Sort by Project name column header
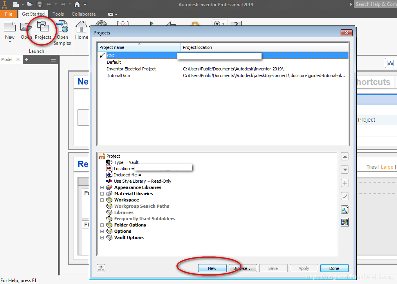 tap(139, 47)
